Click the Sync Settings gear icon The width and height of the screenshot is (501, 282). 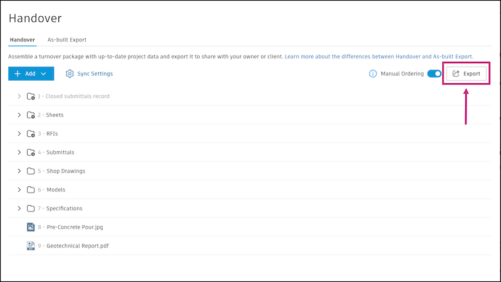[70, 74]
